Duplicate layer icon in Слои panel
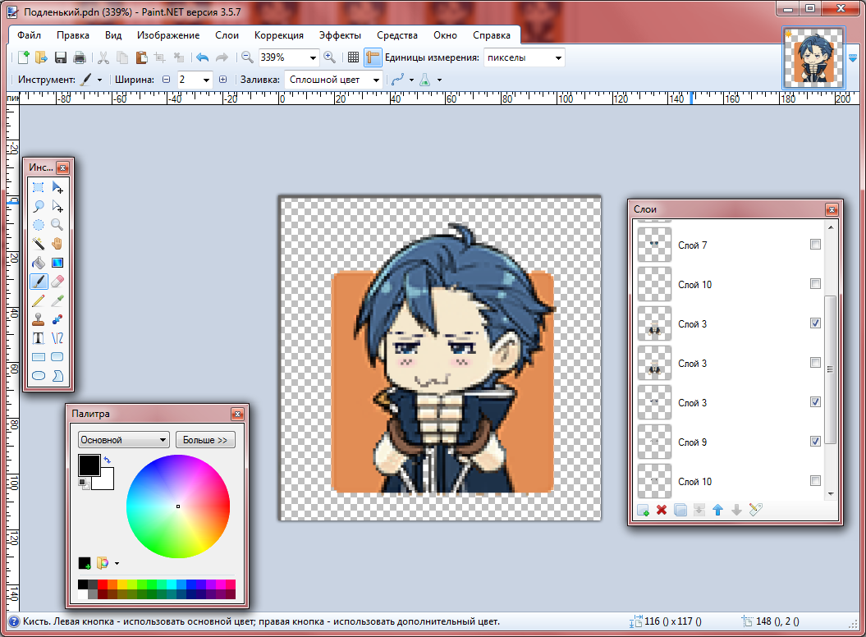This screenshot has width=866, height=637. point(680,510)
